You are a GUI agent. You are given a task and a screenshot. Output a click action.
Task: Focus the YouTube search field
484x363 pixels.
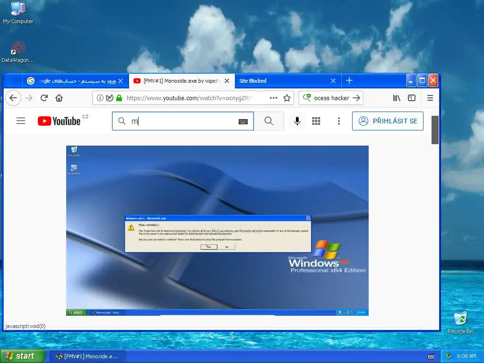coord(183,121)
